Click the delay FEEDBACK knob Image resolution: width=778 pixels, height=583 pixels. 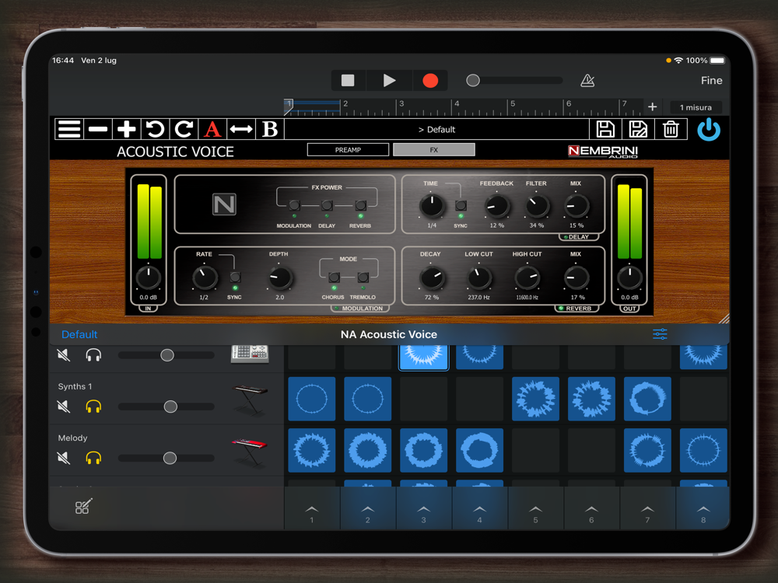(496, 206)
